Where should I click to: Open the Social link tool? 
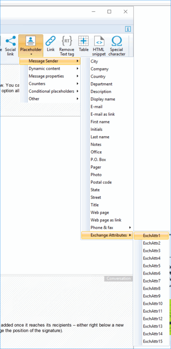pos(11,46)
